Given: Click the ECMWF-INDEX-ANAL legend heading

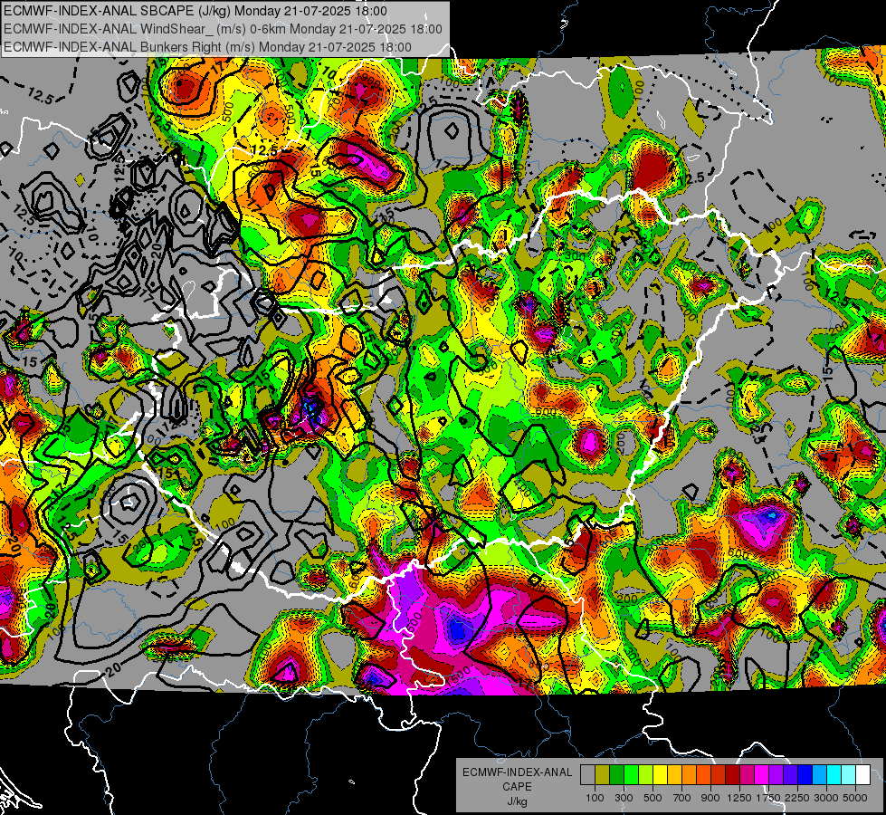Looking at the screenshot, I should coord(517,772).
